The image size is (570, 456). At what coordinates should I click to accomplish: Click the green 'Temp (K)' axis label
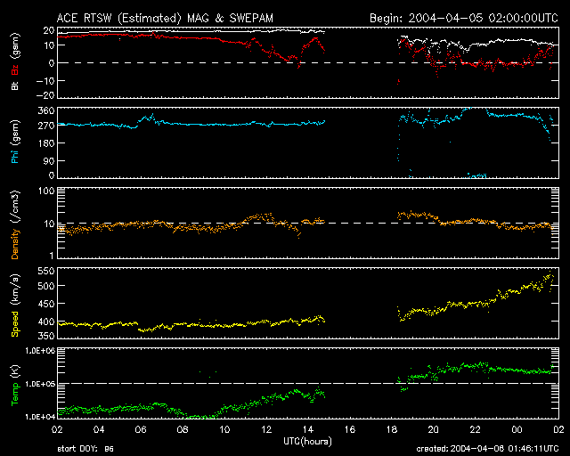point(15,386)
